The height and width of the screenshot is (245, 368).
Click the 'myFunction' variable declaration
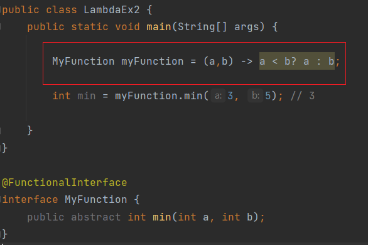click(x=153, y=62)
